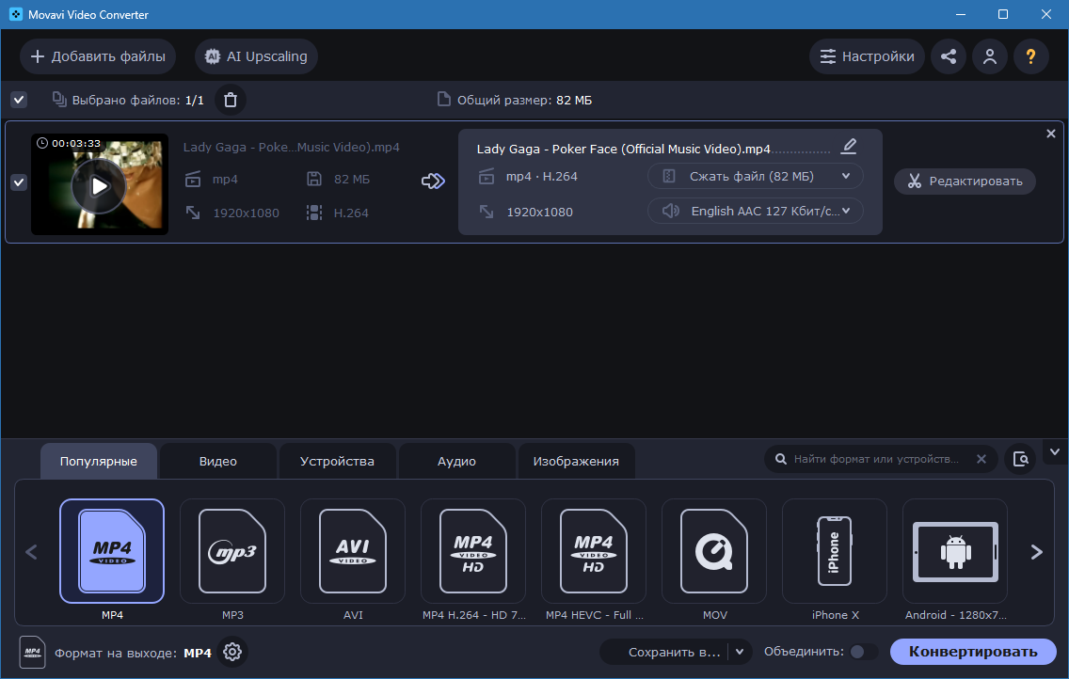Click the Редактировать button
The height and width of the screenshot is (679, 1069).
(x=965, y=182)
